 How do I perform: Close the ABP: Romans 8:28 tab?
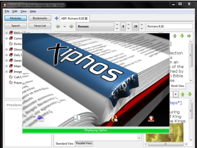(x=86, y=18)
